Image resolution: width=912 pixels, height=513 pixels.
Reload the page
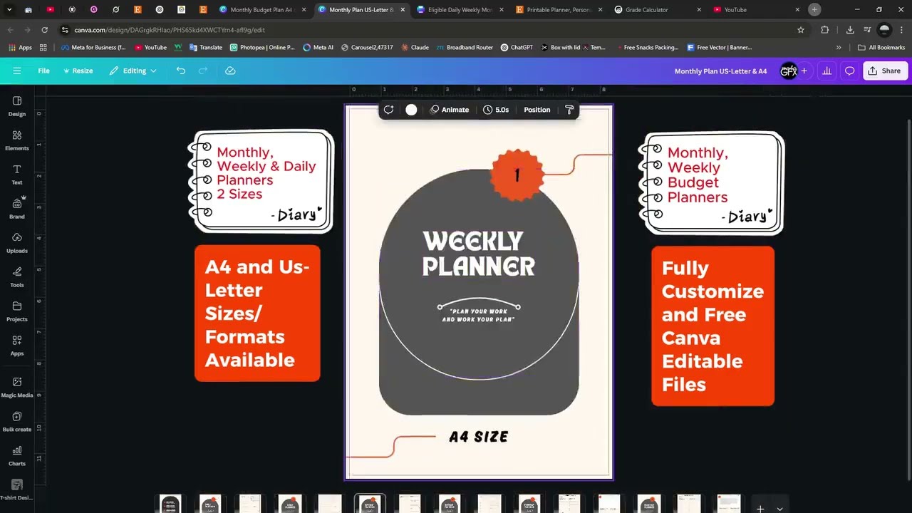pyautogui.click(x=44, y=30)
